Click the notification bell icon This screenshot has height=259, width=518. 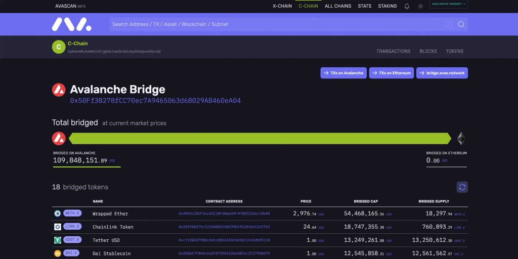click(x=407, y=6)
